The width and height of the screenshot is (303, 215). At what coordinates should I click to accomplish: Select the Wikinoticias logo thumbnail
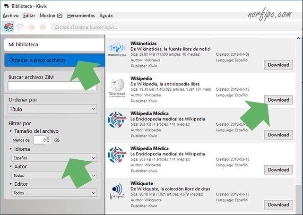click(117, 50)
